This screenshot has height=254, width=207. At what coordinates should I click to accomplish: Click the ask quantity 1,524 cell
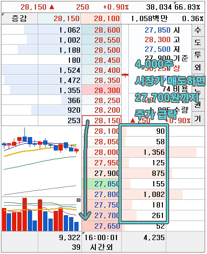tap(60, 70)
